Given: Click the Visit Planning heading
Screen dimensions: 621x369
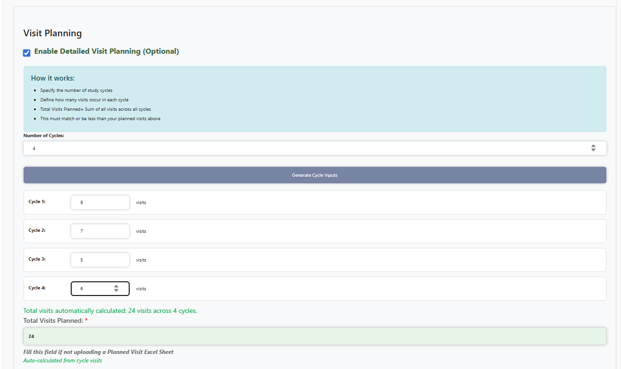Looking at the screenshot, I should coord(52,33).
